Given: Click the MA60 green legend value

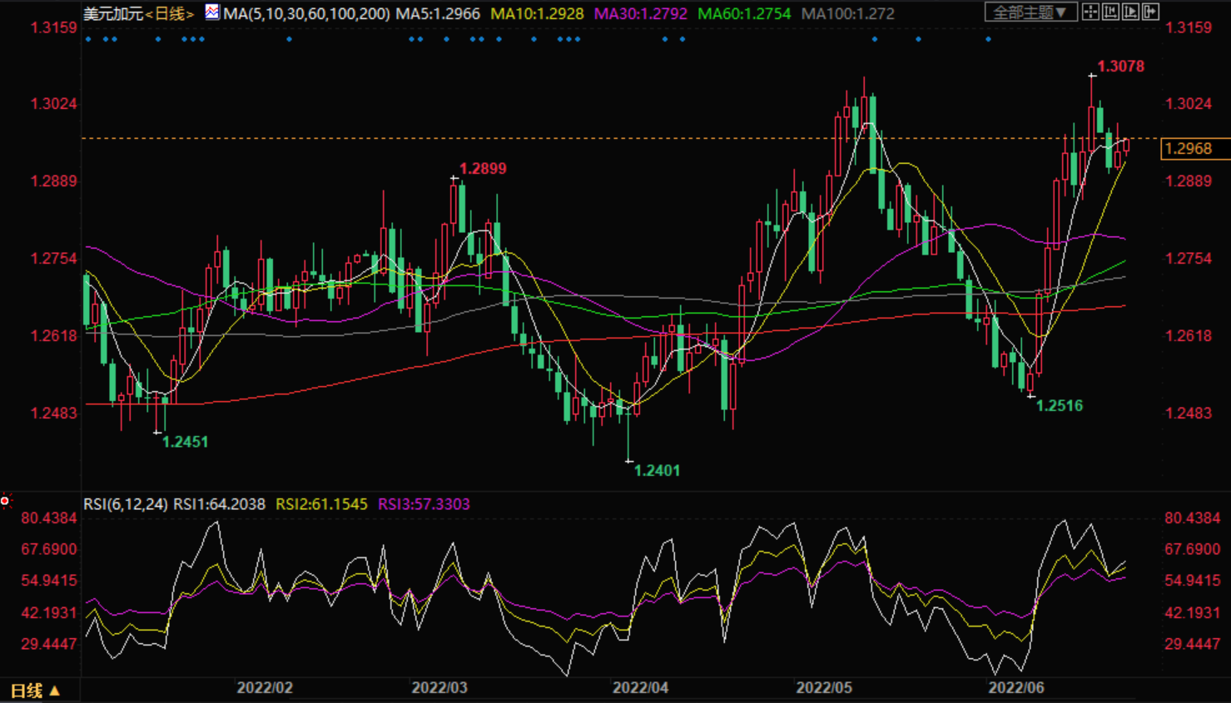Looking at the screenshot, I should pos(743,14).
